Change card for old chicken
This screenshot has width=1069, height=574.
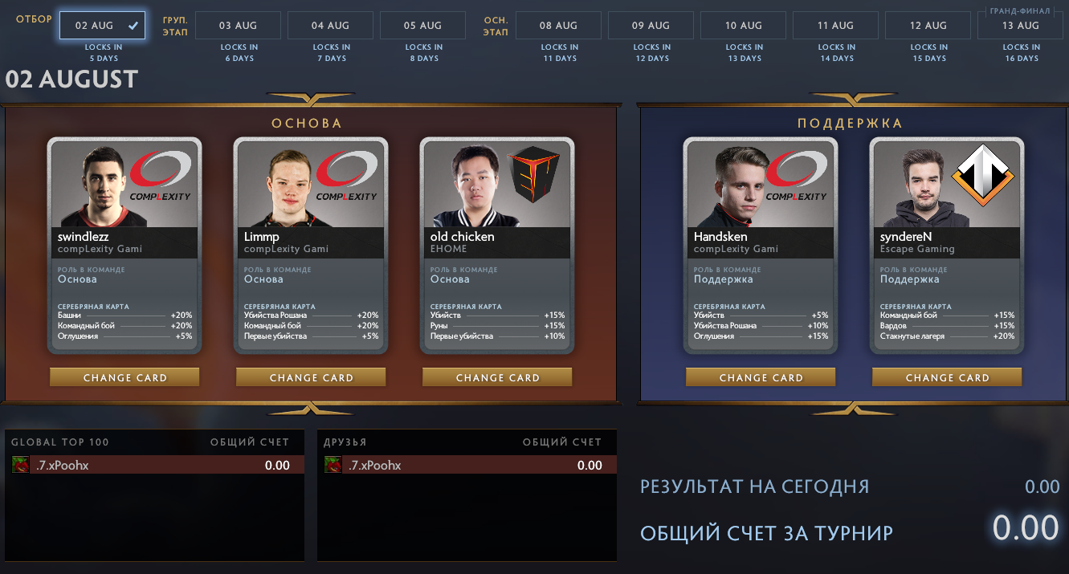click(x=497, y=377)
